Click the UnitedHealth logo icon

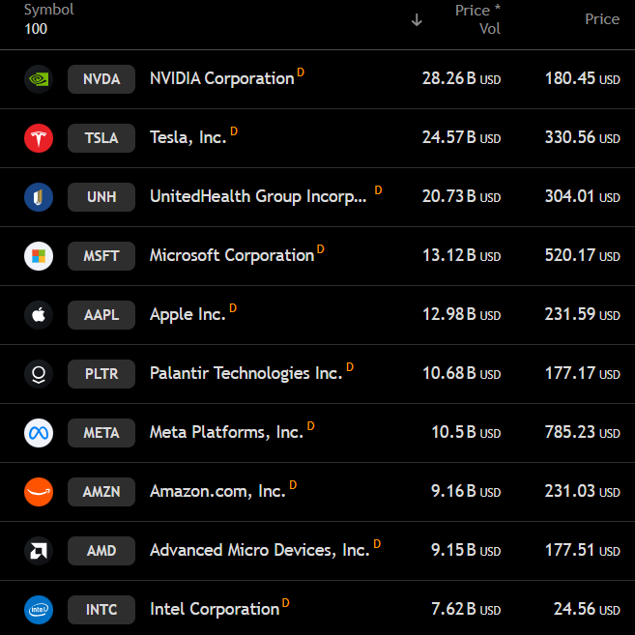point(39,197)
